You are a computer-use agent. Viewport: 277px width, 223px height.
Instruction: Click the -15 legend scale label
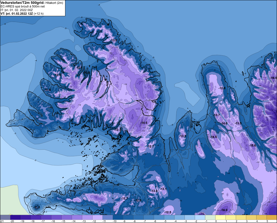click(63, 221)
